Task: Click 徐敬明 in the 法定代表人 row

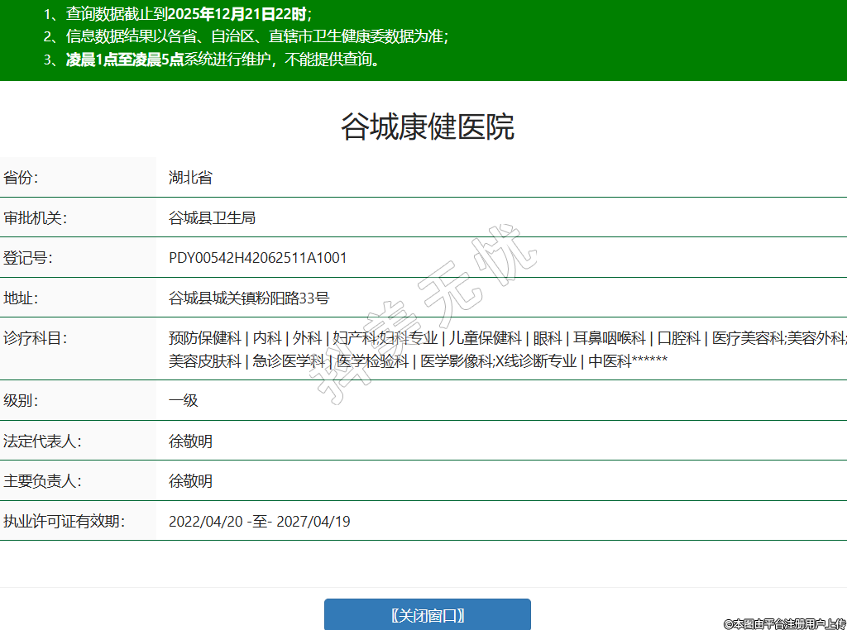Action: [x=190, y=441]
